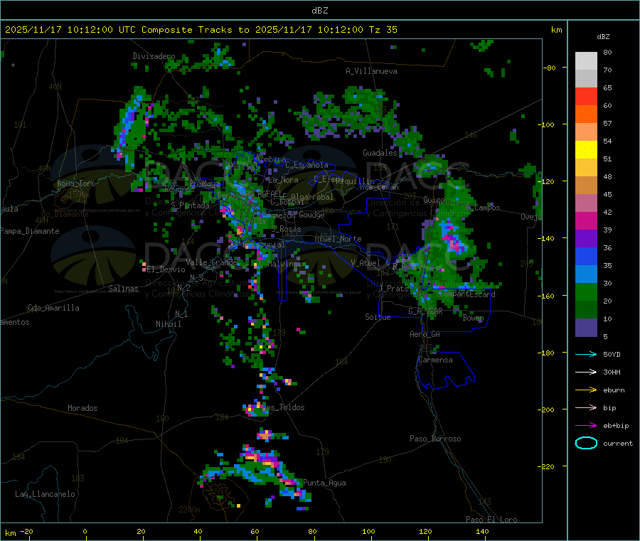Click the white 30HM track arrow in legend
This screenshot has height=541, width=640.
[586, 372]
